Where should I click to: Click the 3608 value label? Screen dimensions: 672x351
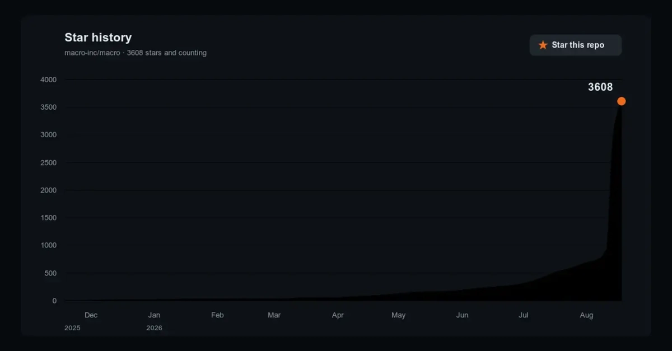[x=600, y=87]
